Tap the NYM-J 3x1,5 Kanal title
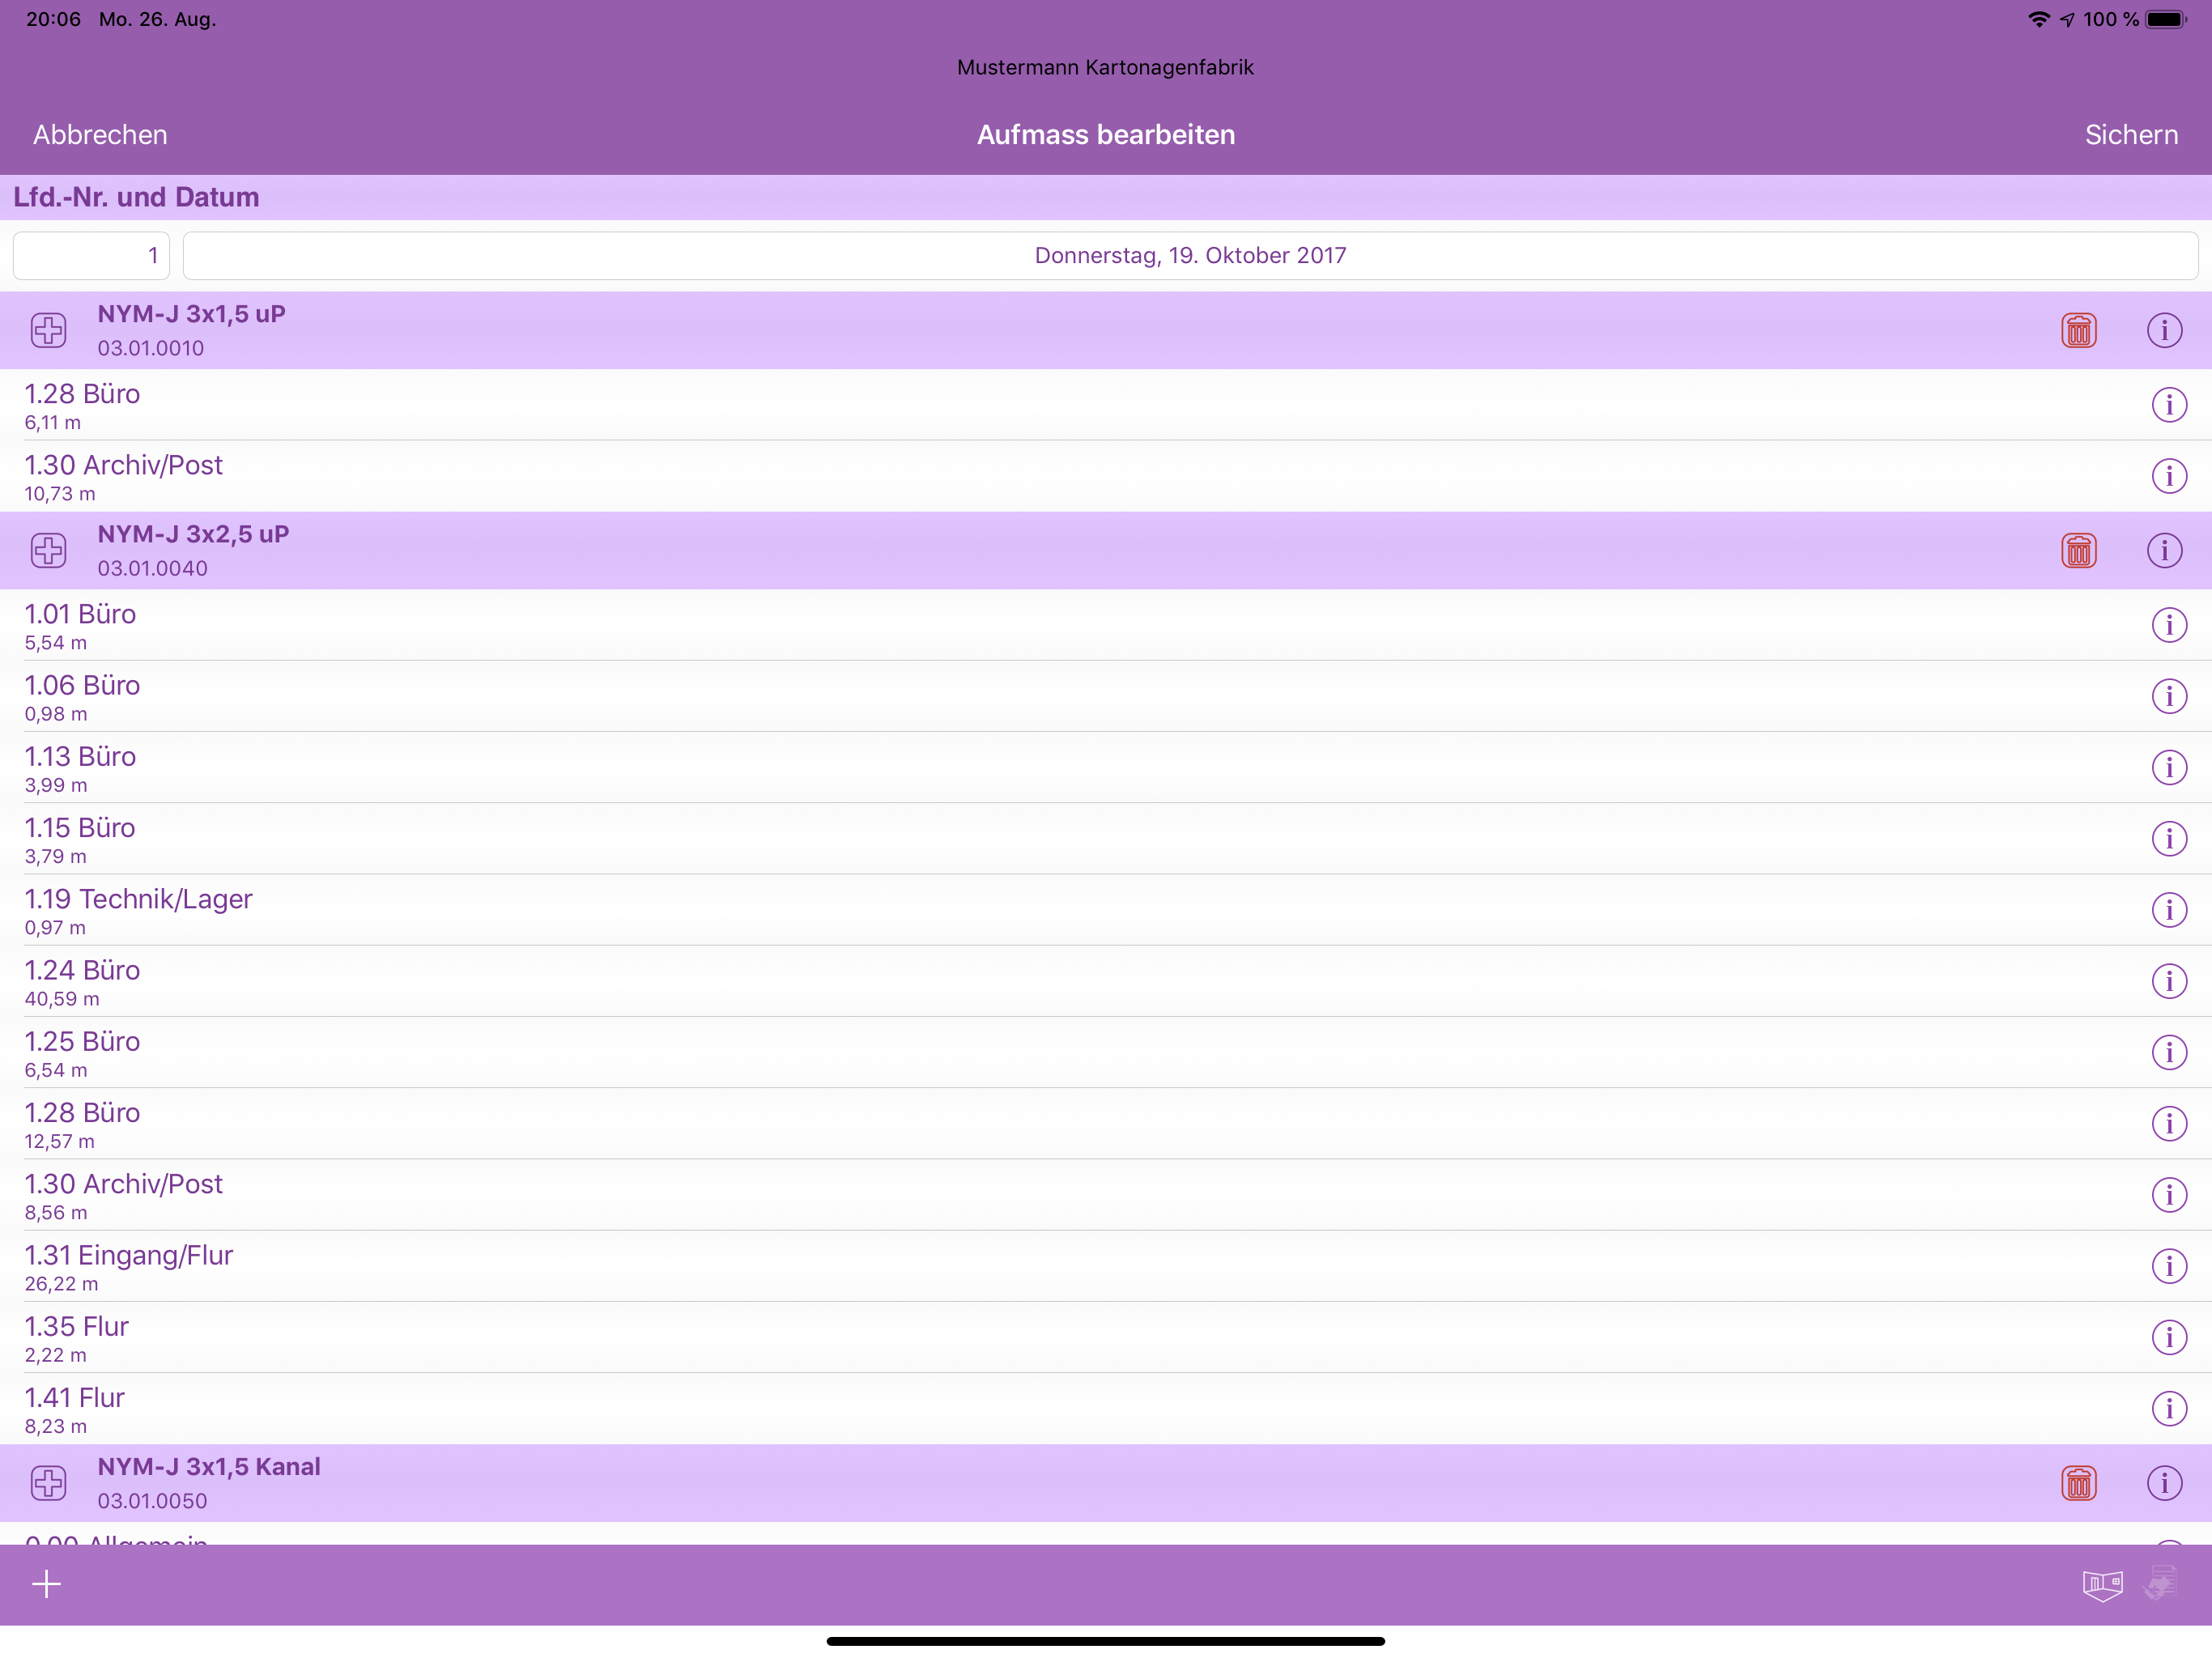 tap(209, 1467)
